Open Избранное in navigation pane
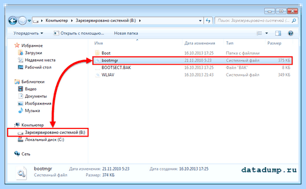306x189 pixels. click(32, 45)
